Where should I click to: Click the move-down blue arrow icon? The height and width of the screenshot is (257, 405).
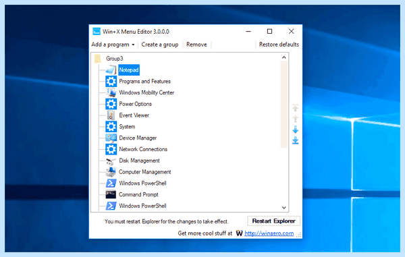295,130
